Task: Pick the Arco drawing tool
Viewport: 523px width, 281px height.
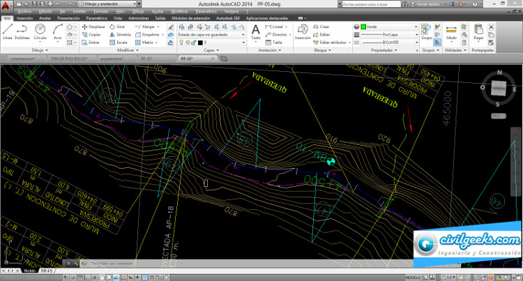Action: tap(58, 32)
